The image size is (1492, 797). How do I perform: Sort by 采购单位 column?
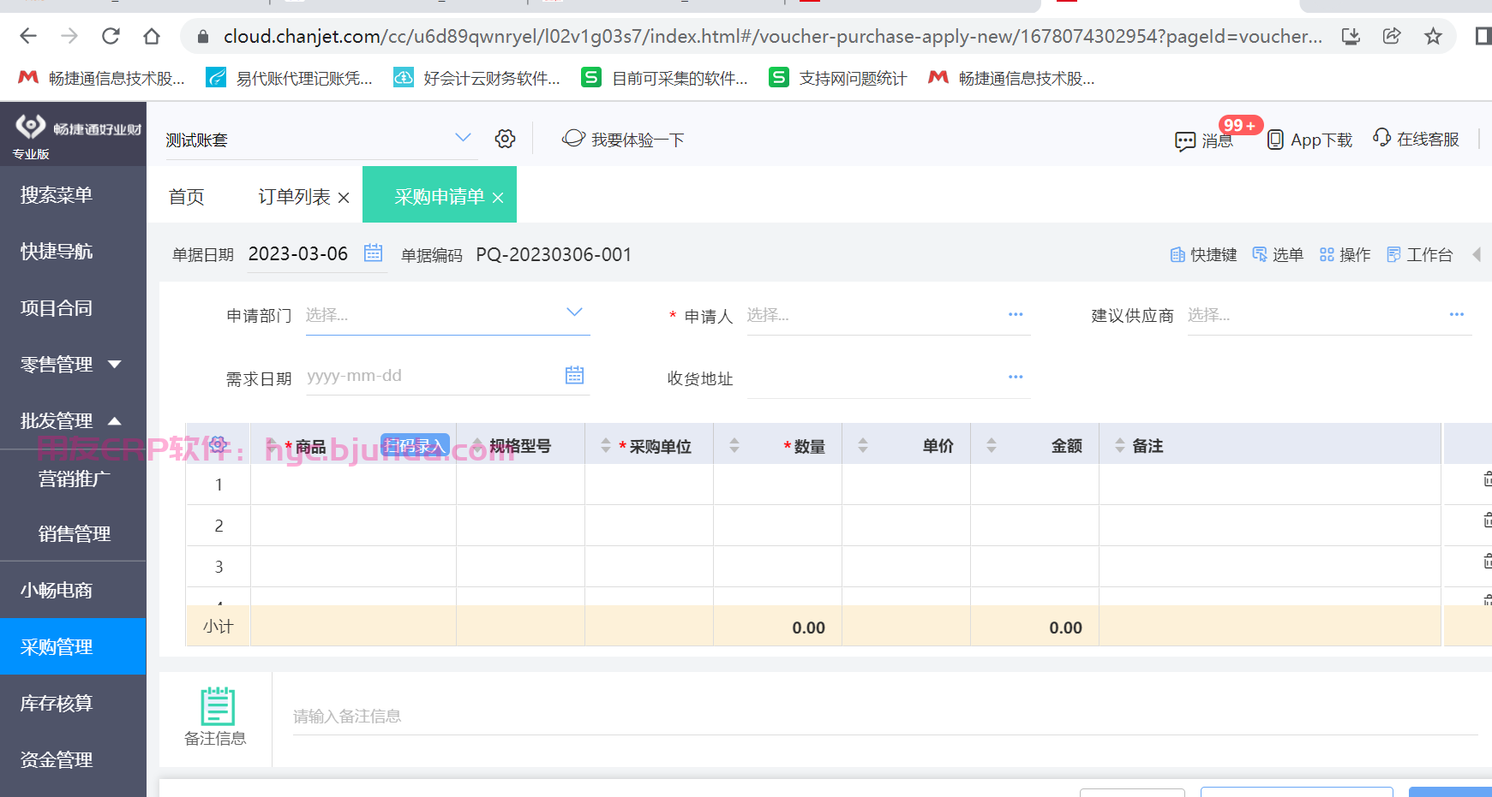coord(606,445)
